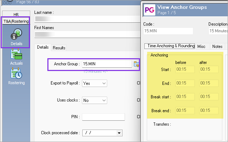Click the PIN input field
Screen dimensions: 228x142
click(103, 117)
